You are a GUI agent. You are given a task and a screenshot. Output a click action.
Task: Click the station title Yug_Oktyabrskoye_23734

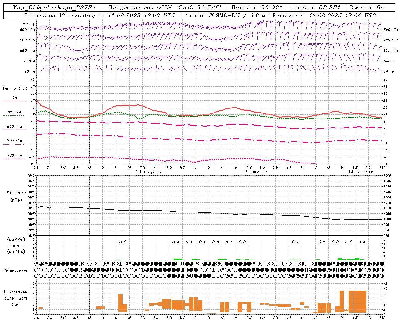click(x=55, y=7)
